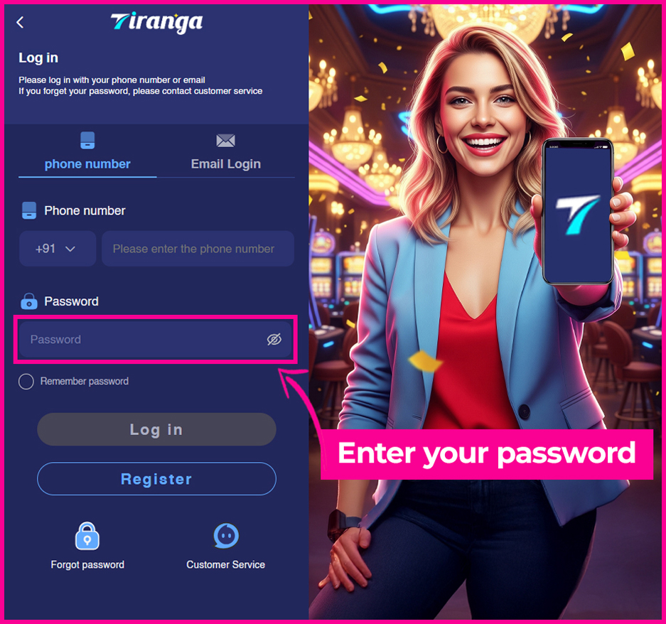Click the padlock icon beside Password label
Image resolution: width=666 pixels, height=624 pixels.
coord(29,301)
